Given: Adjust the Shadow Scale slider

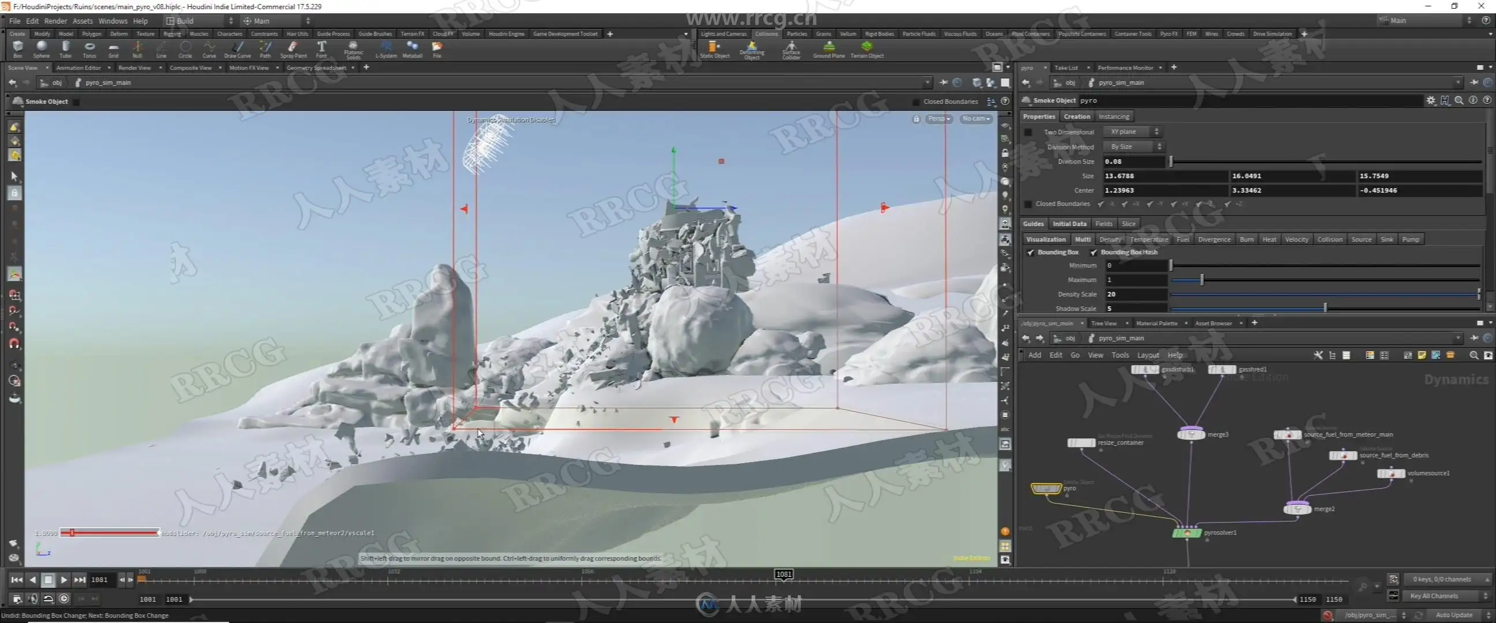Looking at the screenshot, I should coord(1325,308).
